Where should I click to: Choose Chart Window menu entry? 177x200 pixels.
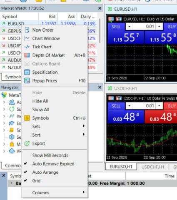click(x=55, y=38)
